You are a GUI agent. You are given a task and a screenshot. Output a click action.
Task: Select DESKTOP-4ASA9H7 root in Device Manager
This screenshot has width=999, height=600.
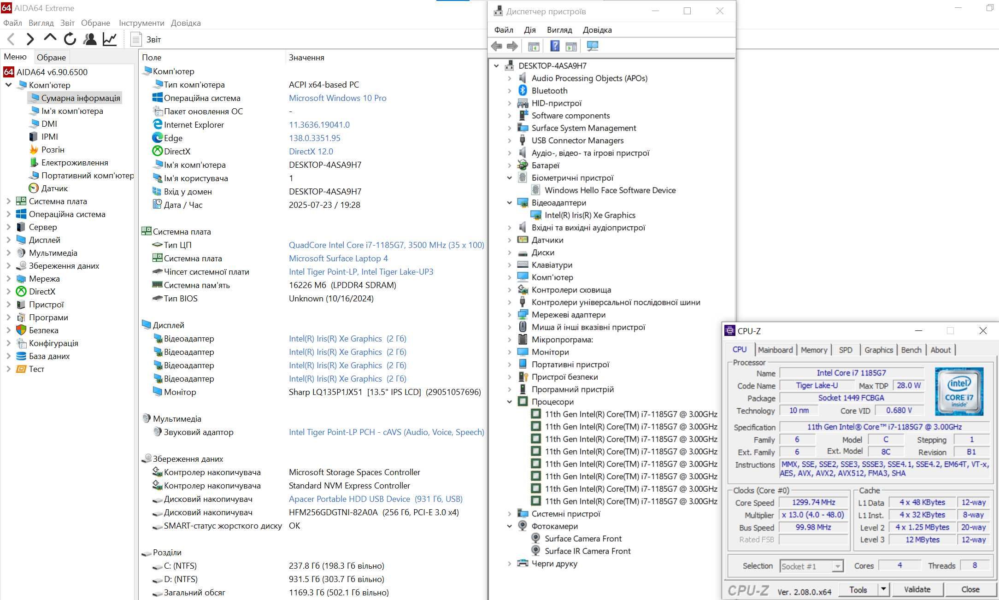552,66
